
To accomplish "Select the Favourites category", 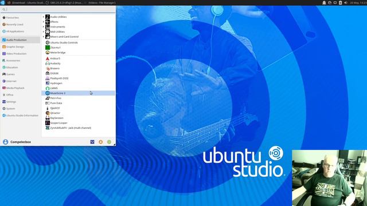I will [x=21, y=18].
